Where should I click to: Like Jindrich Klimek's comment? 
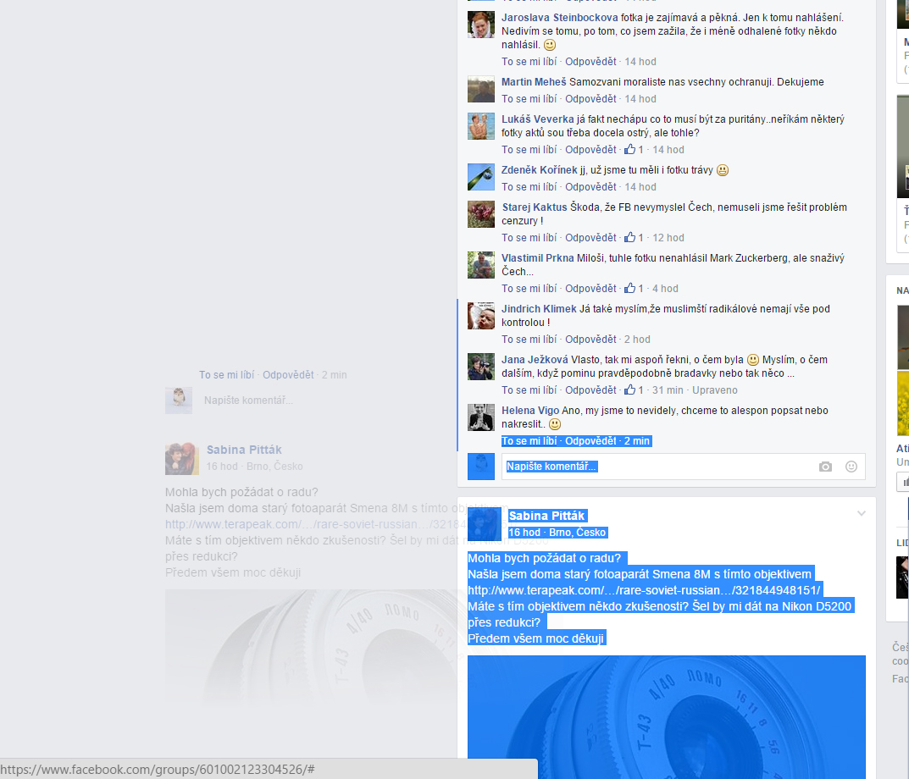coord(529,340)
